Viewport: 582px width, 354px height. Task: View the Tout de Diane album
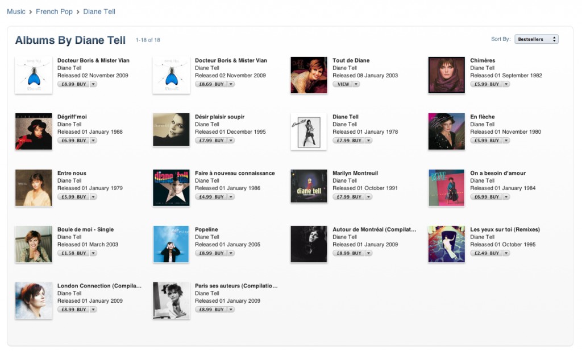343,84
